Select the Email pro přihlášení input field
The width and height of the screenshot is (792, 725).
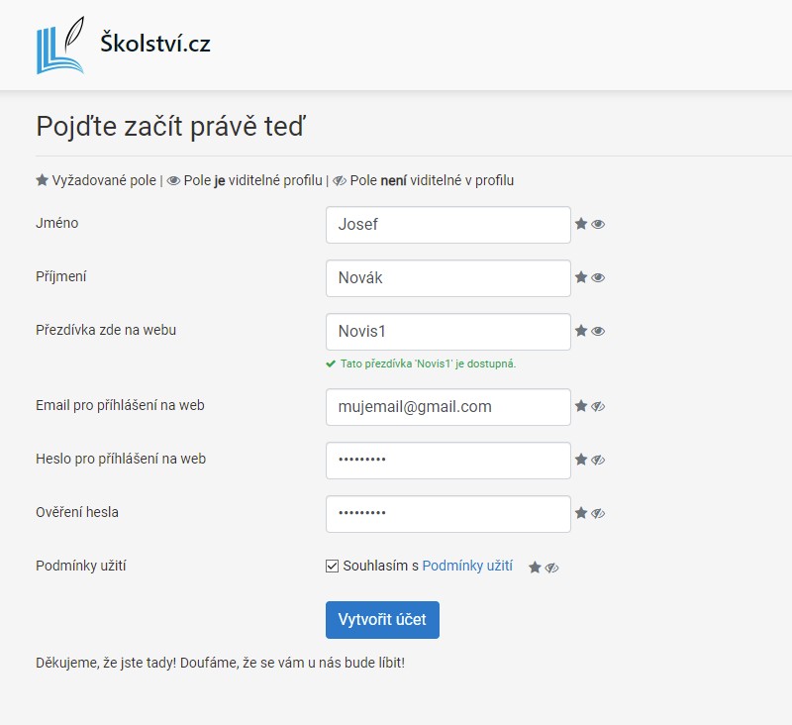(447, 407)
